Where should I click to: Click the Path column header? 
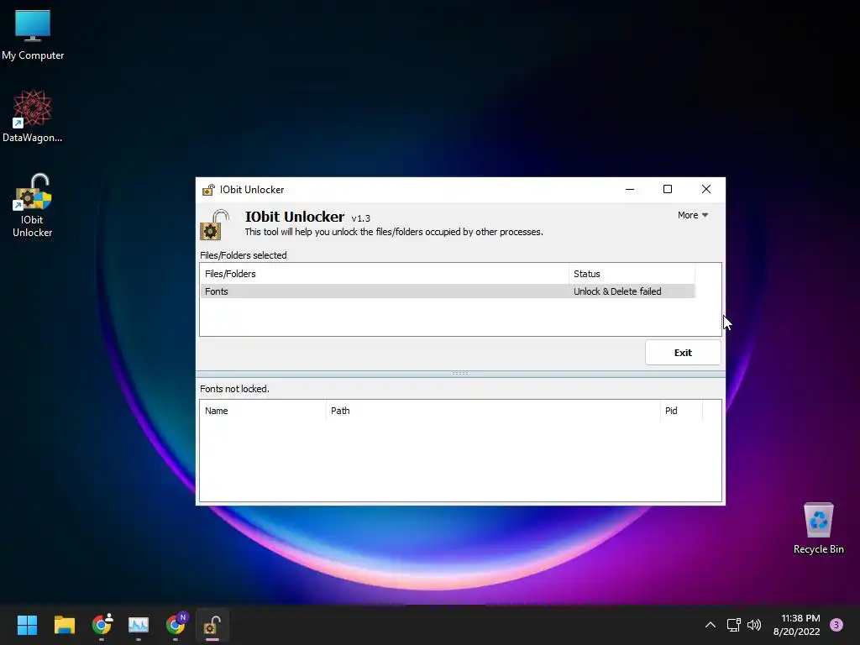[494, 411]
